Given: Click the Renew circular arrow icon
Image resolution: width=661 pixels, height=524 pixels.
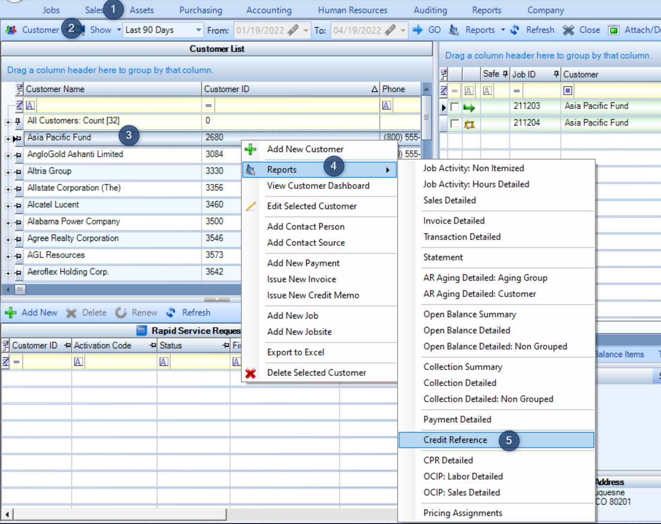Looking at the screenshot, I should pyautogui.click(x=121, y=313).
